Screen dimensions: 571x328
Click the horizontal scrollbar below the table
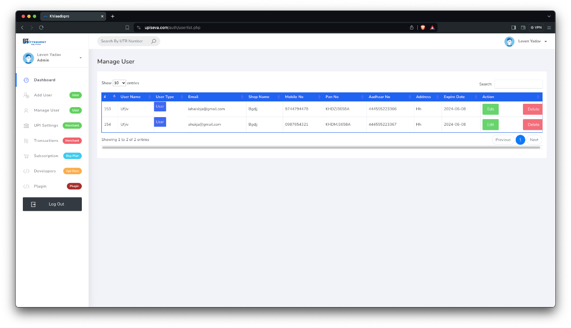click(321, 148)
